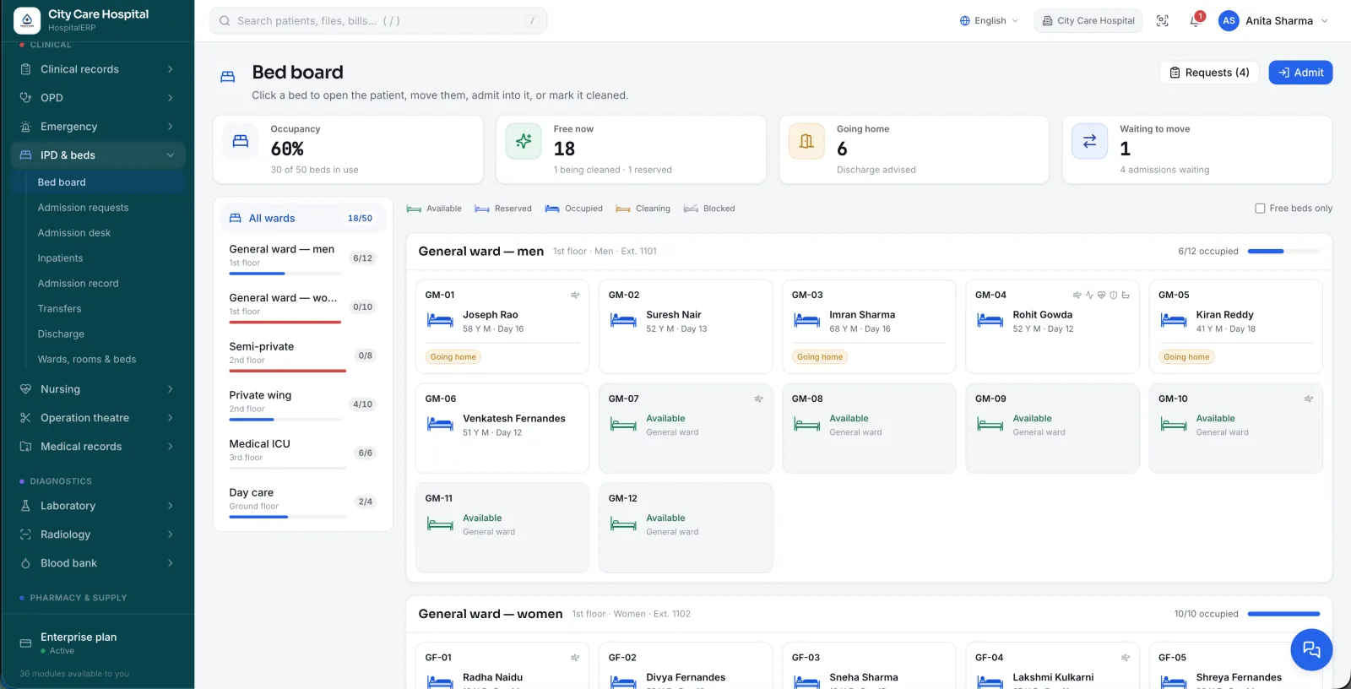Click the heart monitor icon on GM-04
Screen dimensions: 1351x689
1101,295
